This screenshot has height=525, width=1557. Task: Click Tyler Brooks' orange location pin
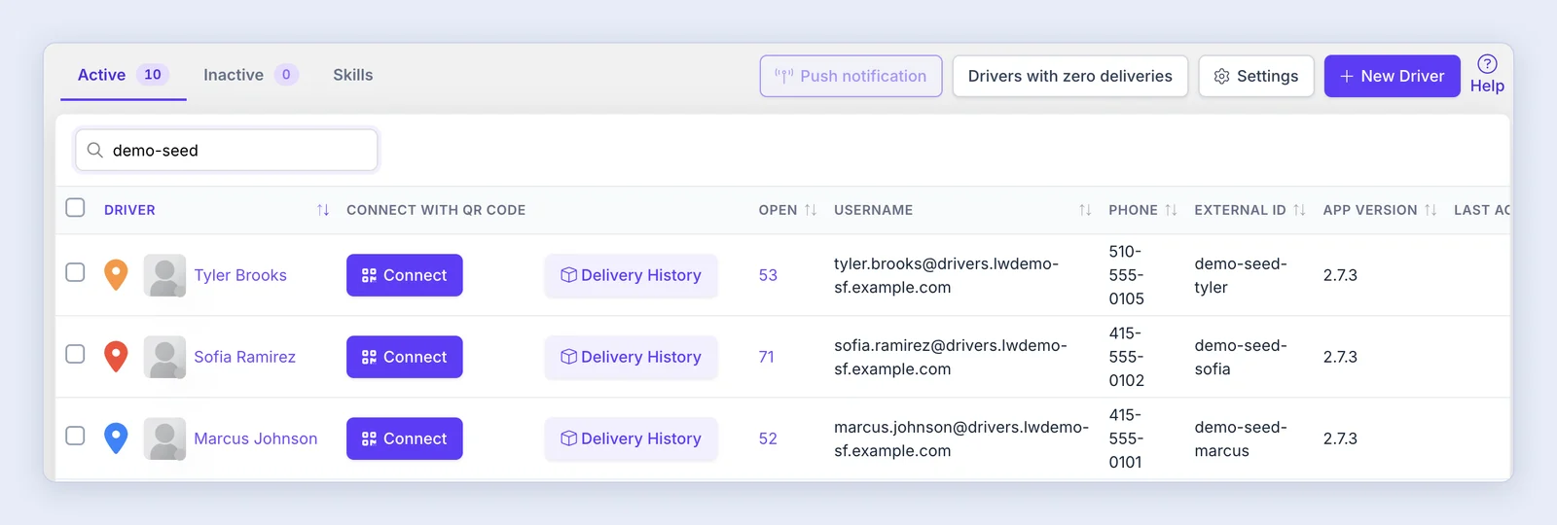pos(116,275)
